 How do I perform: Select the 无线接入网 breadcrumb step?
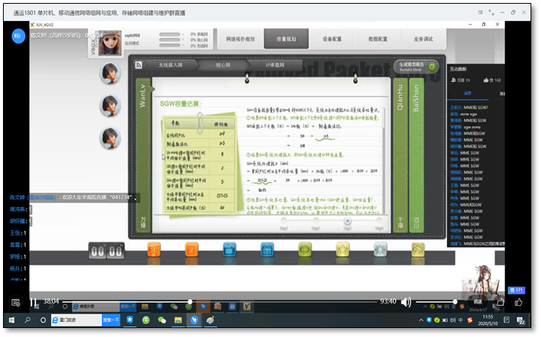tap(170, 66)
